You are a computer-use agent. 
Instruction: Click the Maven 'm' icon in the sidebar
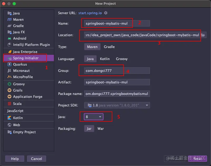(9, 19)
